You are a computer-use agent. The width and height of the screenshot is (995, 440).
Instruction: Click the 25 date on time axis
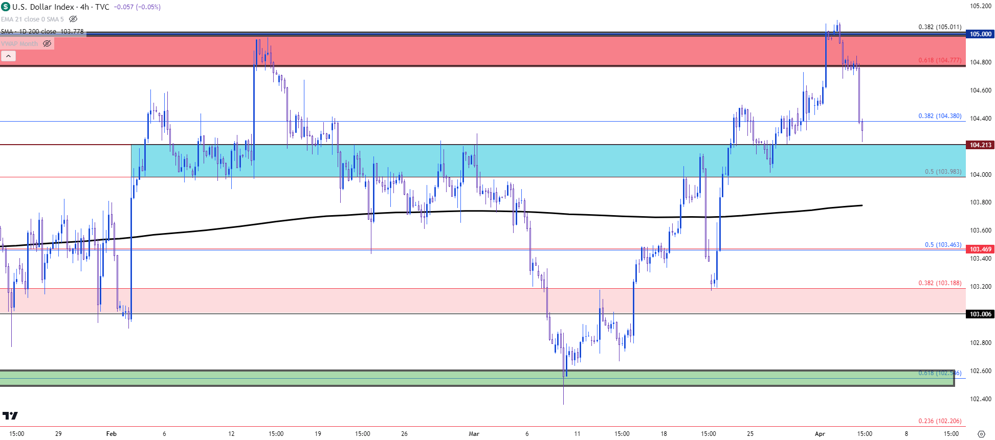tap(750, 434)
